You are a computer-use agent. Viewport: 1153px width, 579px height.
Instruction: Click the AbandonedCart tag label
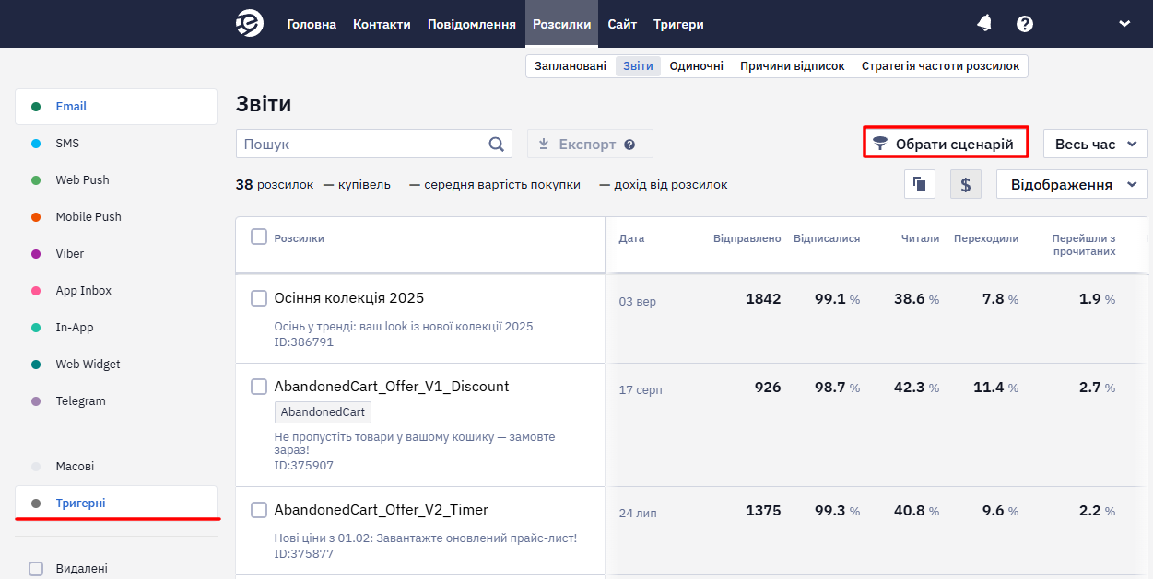click(x=323, y=412)
